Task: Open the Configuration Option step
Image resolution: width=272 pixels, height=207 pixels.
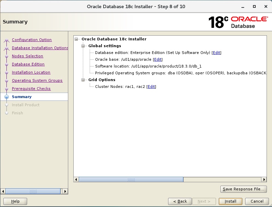Action: [32, 40]
